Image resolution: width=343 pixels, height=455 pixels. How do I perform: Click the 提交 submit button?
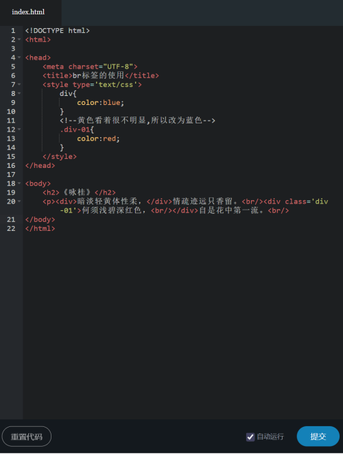[318, 436]
